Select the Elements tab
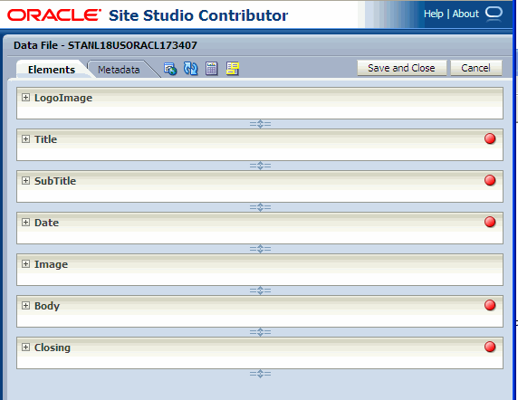The height and width of the screenshot is (400, 518). point(52,70)
